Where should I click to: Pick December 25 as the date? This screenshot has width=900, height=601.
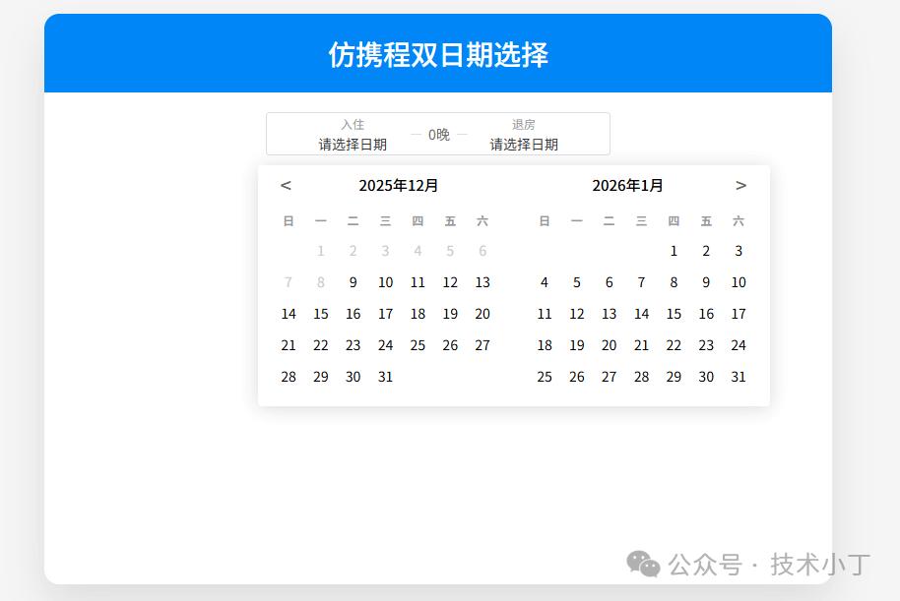(418, 345)
